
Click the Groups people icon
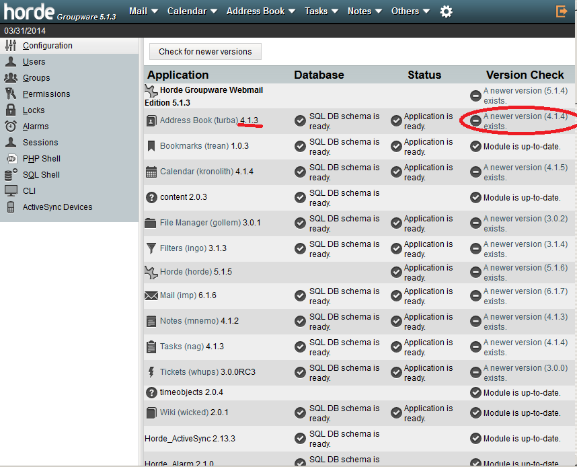pos(11,77)
